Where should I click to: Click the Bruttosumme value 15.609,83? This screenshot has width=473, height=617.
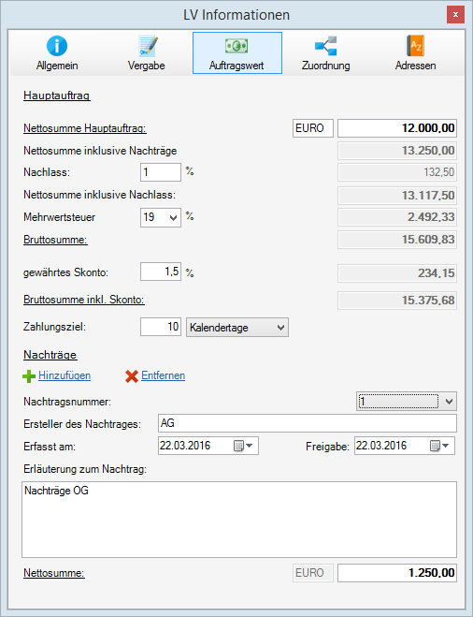click(397, 240)
